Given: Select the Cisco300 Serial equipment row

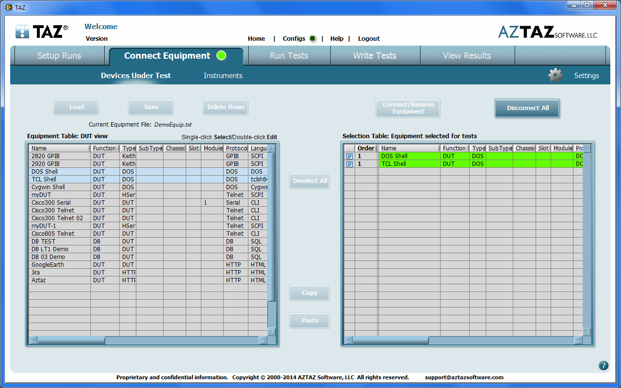Looking at the screenshot, I should tap(51, 203).
